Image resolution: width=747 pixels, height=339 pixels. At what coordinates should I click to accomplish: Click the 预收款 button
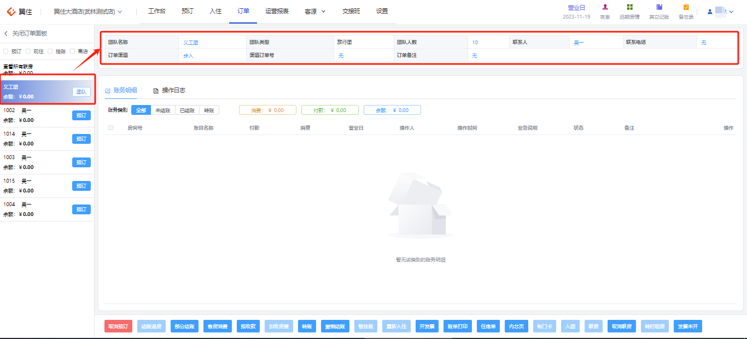[249, 326]
